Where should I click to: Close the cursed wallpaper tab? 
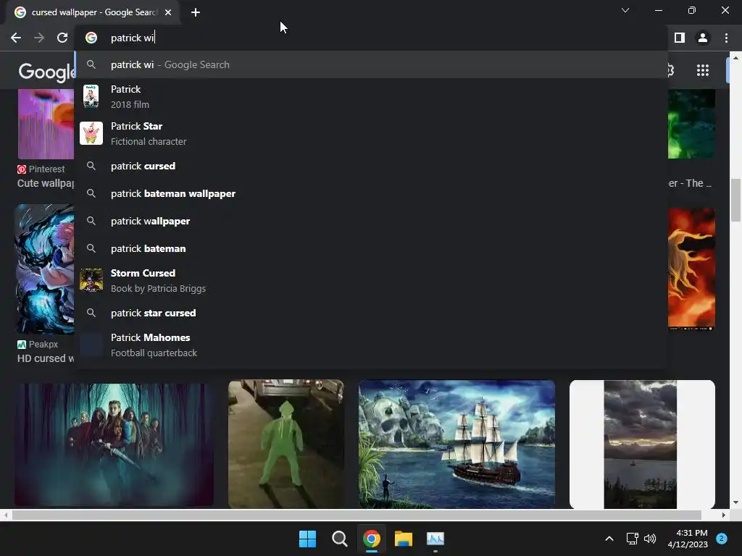[x=168, y=12]
